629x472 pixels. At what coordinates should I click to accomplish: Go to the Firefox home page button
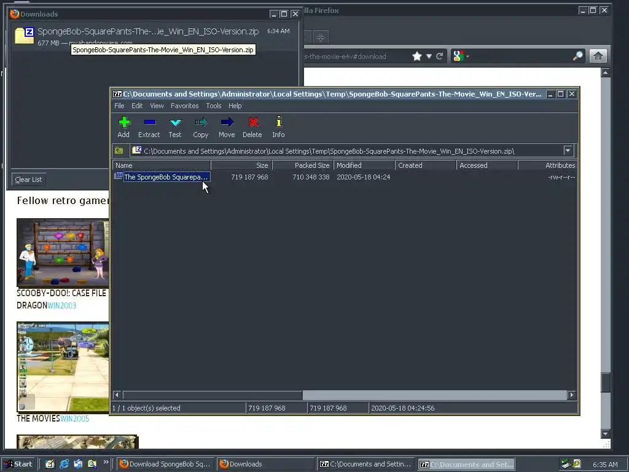pyautogui.click(x=598, y=56)
